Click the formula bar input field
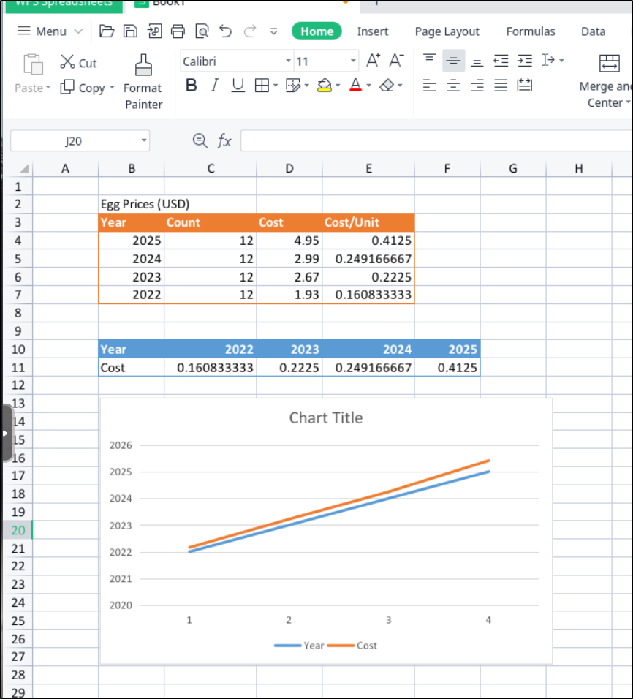Viewport: 633px width, 699px height. 436,141
